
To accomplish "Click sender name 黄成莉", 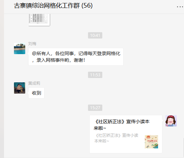I will coord(34,83).
